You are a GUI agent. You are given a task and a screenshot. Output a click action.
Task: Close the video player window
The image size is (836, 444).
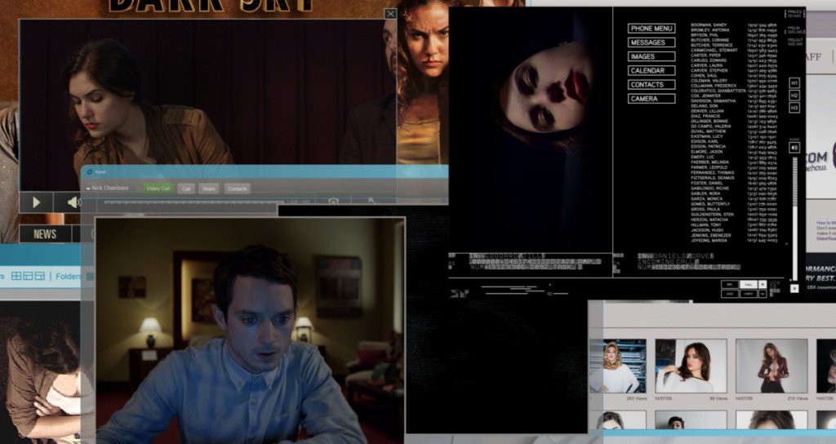point(390,14)
